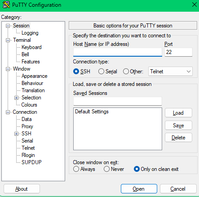Focus the Host Name input field
The height and width of the screenshot is (197, 199).
pyautogui.click(x=118, y=52)
